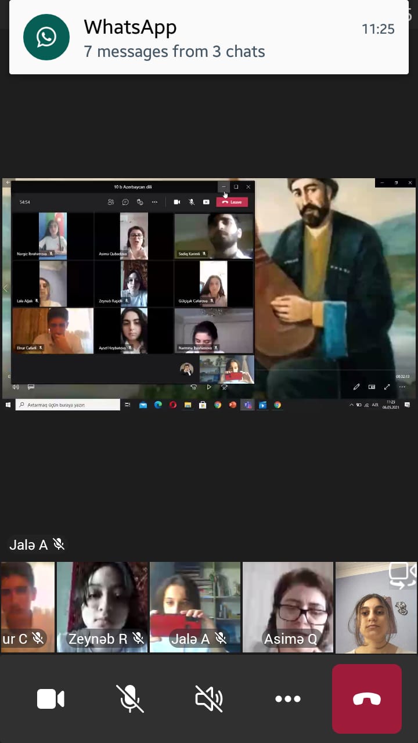Open the chat bubble icon in shared Teams toolbar
Image resolution: width=418 pixels, height=743 pixels.
click(125, 202)
